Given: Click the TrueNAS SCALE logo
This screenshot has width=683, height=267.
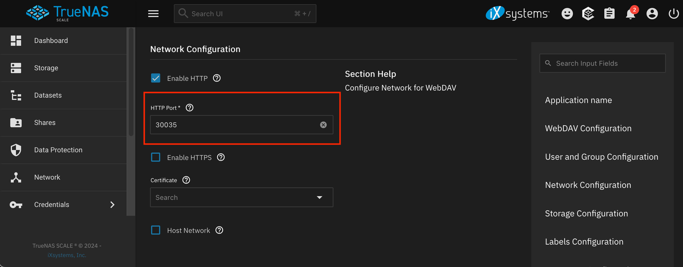Looking at the screenshot, I should 67,13.
